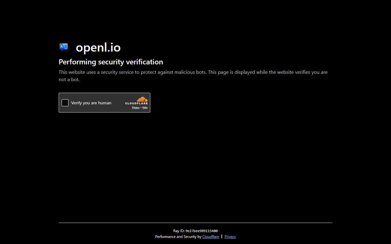Image resolution: width=391 pixels, height=244 pixels.
Task: Click the openl.io translate logo icon
Action: pos(64,47)
